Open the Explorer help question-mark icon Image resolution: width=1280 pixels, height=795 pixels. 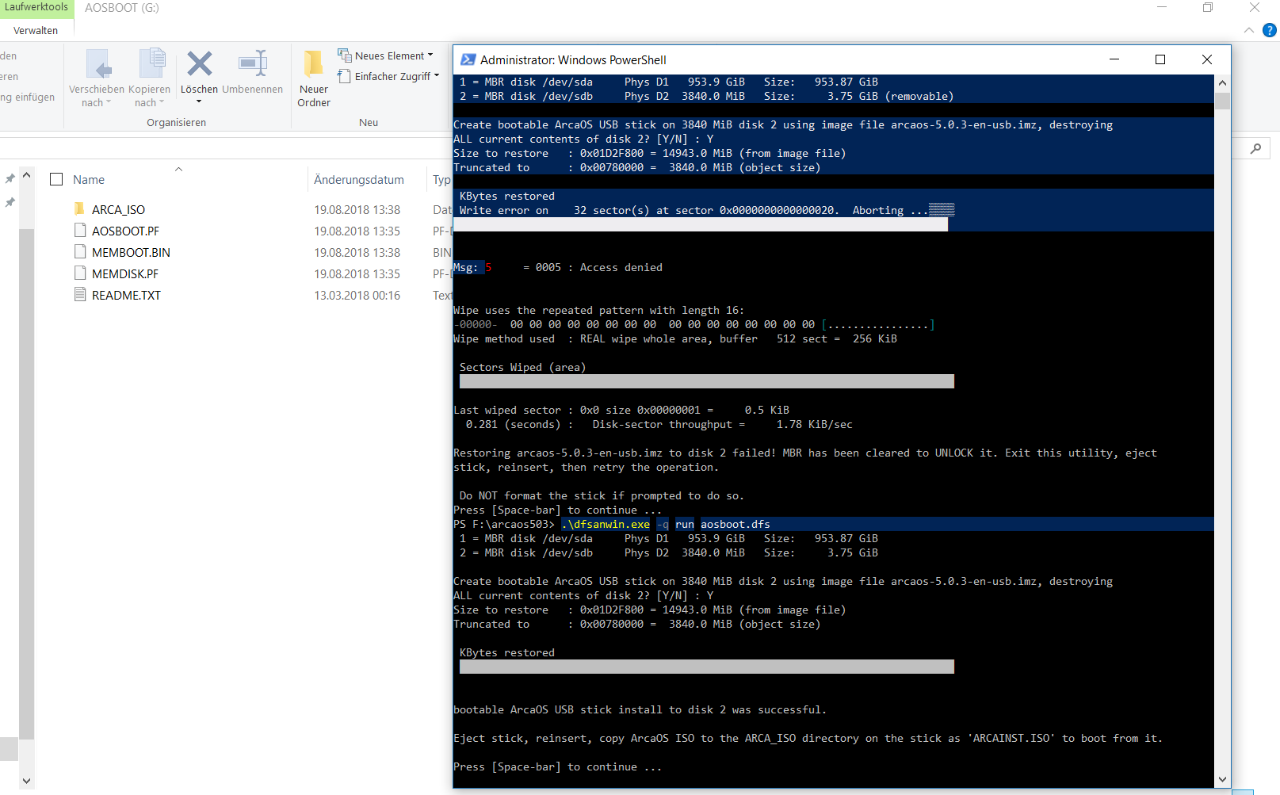click(1270, 30)
